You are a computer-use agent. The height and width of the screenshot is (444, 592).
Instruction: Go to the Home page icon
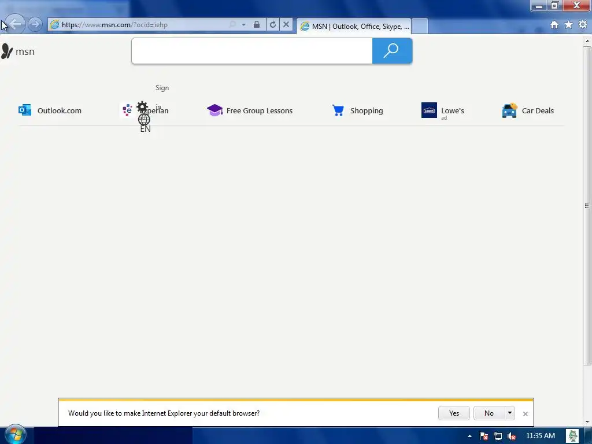click(x=554, y=25)
